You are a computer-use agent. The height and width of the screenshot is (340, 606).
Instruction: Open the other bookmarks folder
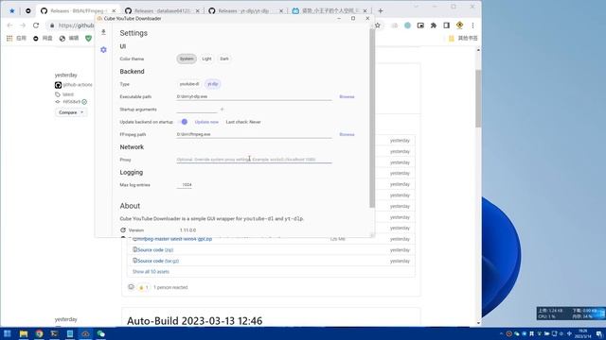[x=463, y=38]
